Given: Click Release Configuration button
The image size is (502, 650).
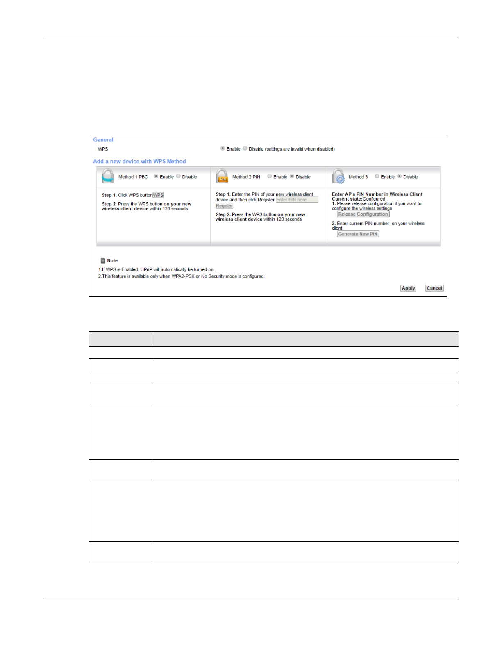Looking at the screenshot, I should click(363, 214).
